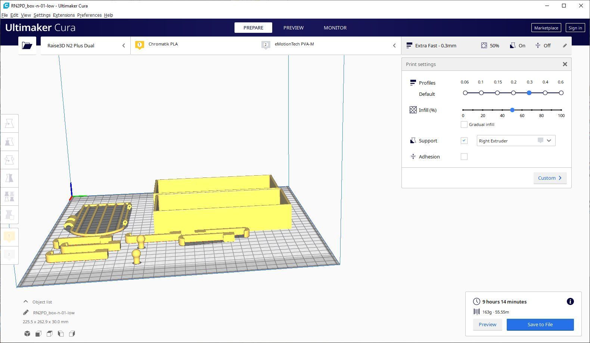Select the Rotate tool in left toolbar
Screen dimensions: 590x343
pyautogui.click(x=9, y=160)
